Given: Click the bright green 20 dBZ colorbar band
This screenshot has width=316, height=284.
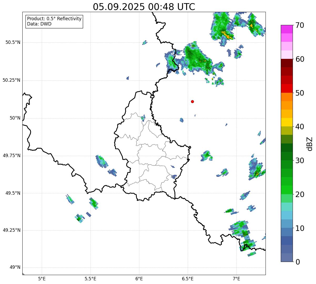Looking at the screenshot, I should [x=287, y=190].
